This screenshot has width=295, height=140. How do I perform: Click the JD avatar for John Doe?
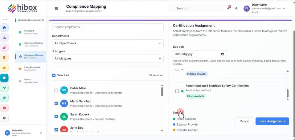point(64,129)
